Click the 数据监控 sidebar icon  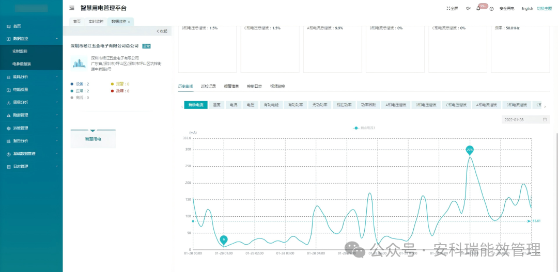(9, 38)
